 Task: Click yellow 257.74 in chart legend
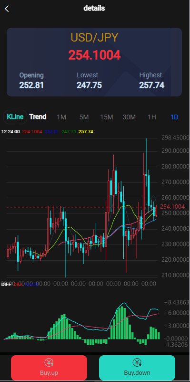[x=86, y=132]
